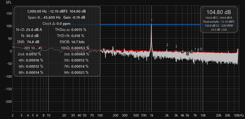Click the "5th: 0.00012 %" harmonic value
The width and height of the screenshot is (245, 119).
coord(76,60)
